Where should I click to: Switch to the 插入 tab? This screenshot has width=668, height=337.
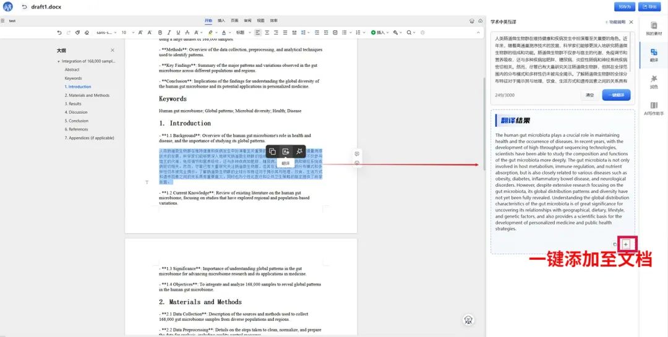click(x=221, y=20)
